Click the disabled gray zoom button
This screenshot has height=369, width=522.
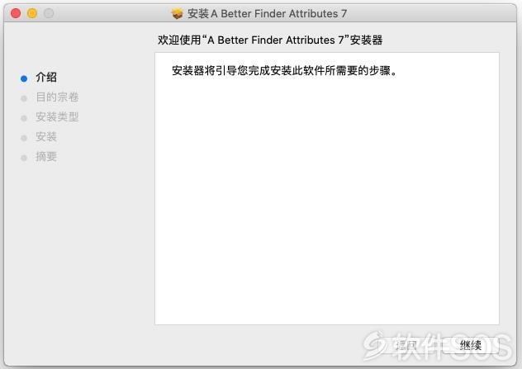point(49,13)
